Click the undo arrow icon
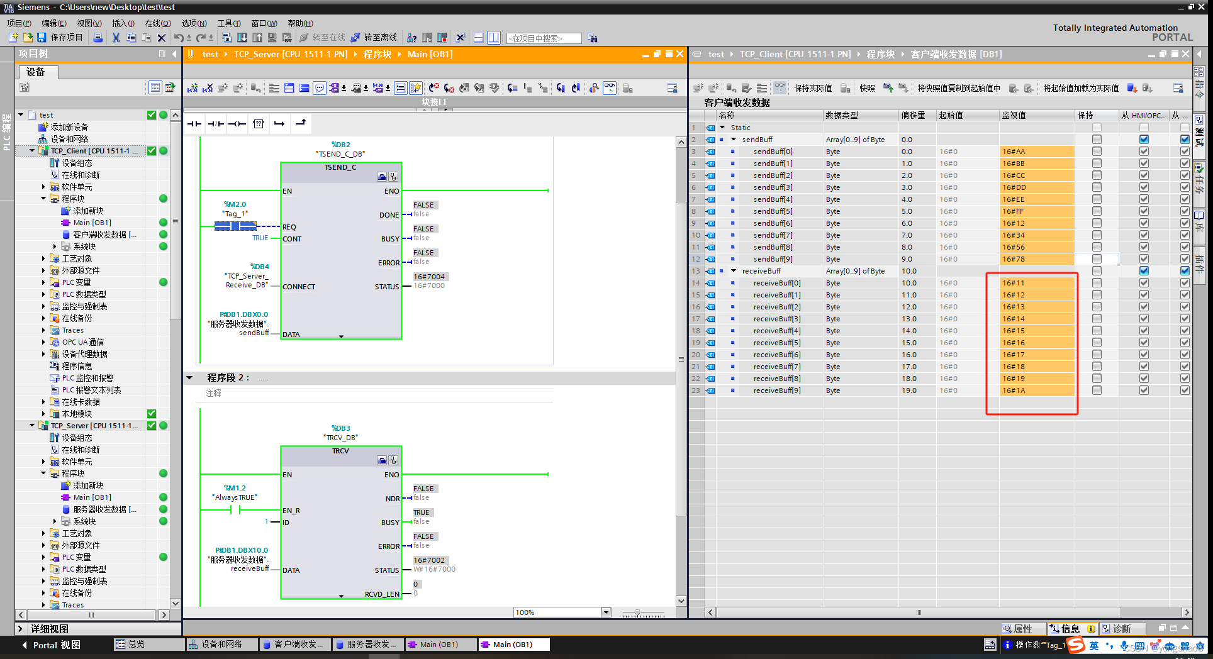Image resolution: width=1213 pixels, height=659 pixels. 179,38
